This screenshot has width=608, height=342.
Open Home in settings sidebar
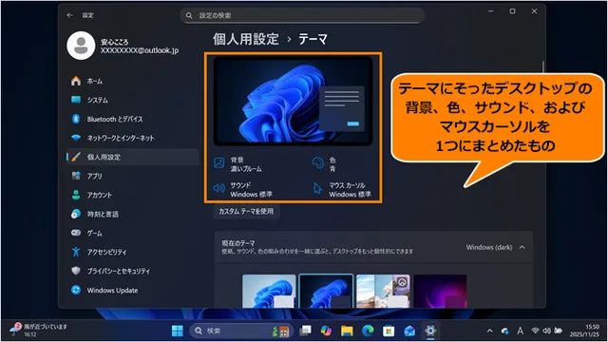coord(132,81)
